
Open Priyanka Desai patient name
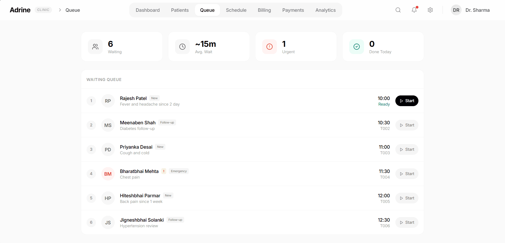[136, 147]
